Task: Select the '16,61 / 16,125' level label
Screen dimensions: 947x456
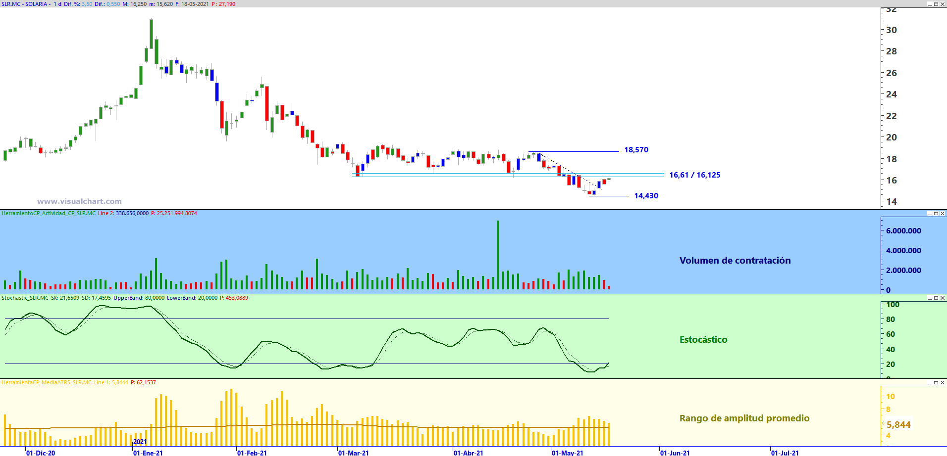Action: [695, 175]
